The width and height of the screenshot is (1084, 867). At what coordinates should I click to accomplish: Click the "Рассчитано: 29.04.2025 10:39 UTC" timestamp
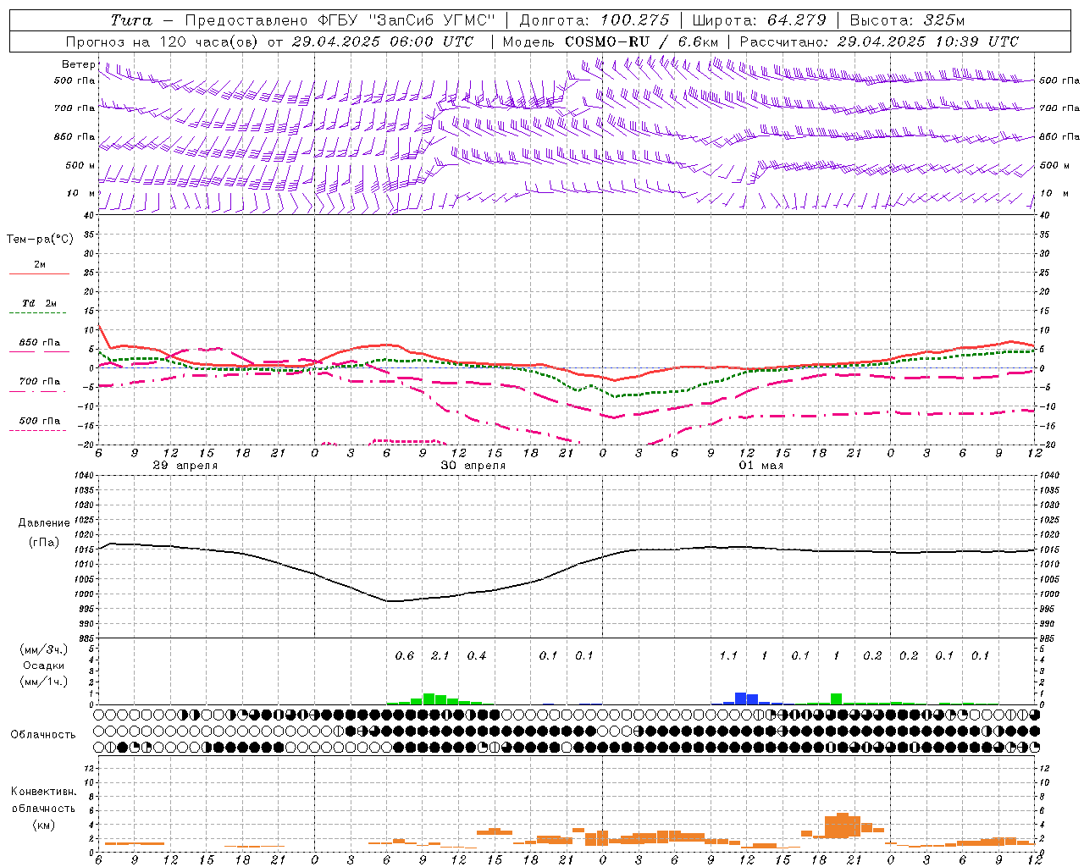tap(879, 41)
